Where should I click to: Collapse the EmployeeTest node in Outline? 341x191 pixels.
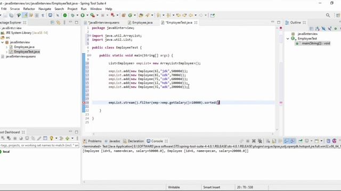pos(288,39)
